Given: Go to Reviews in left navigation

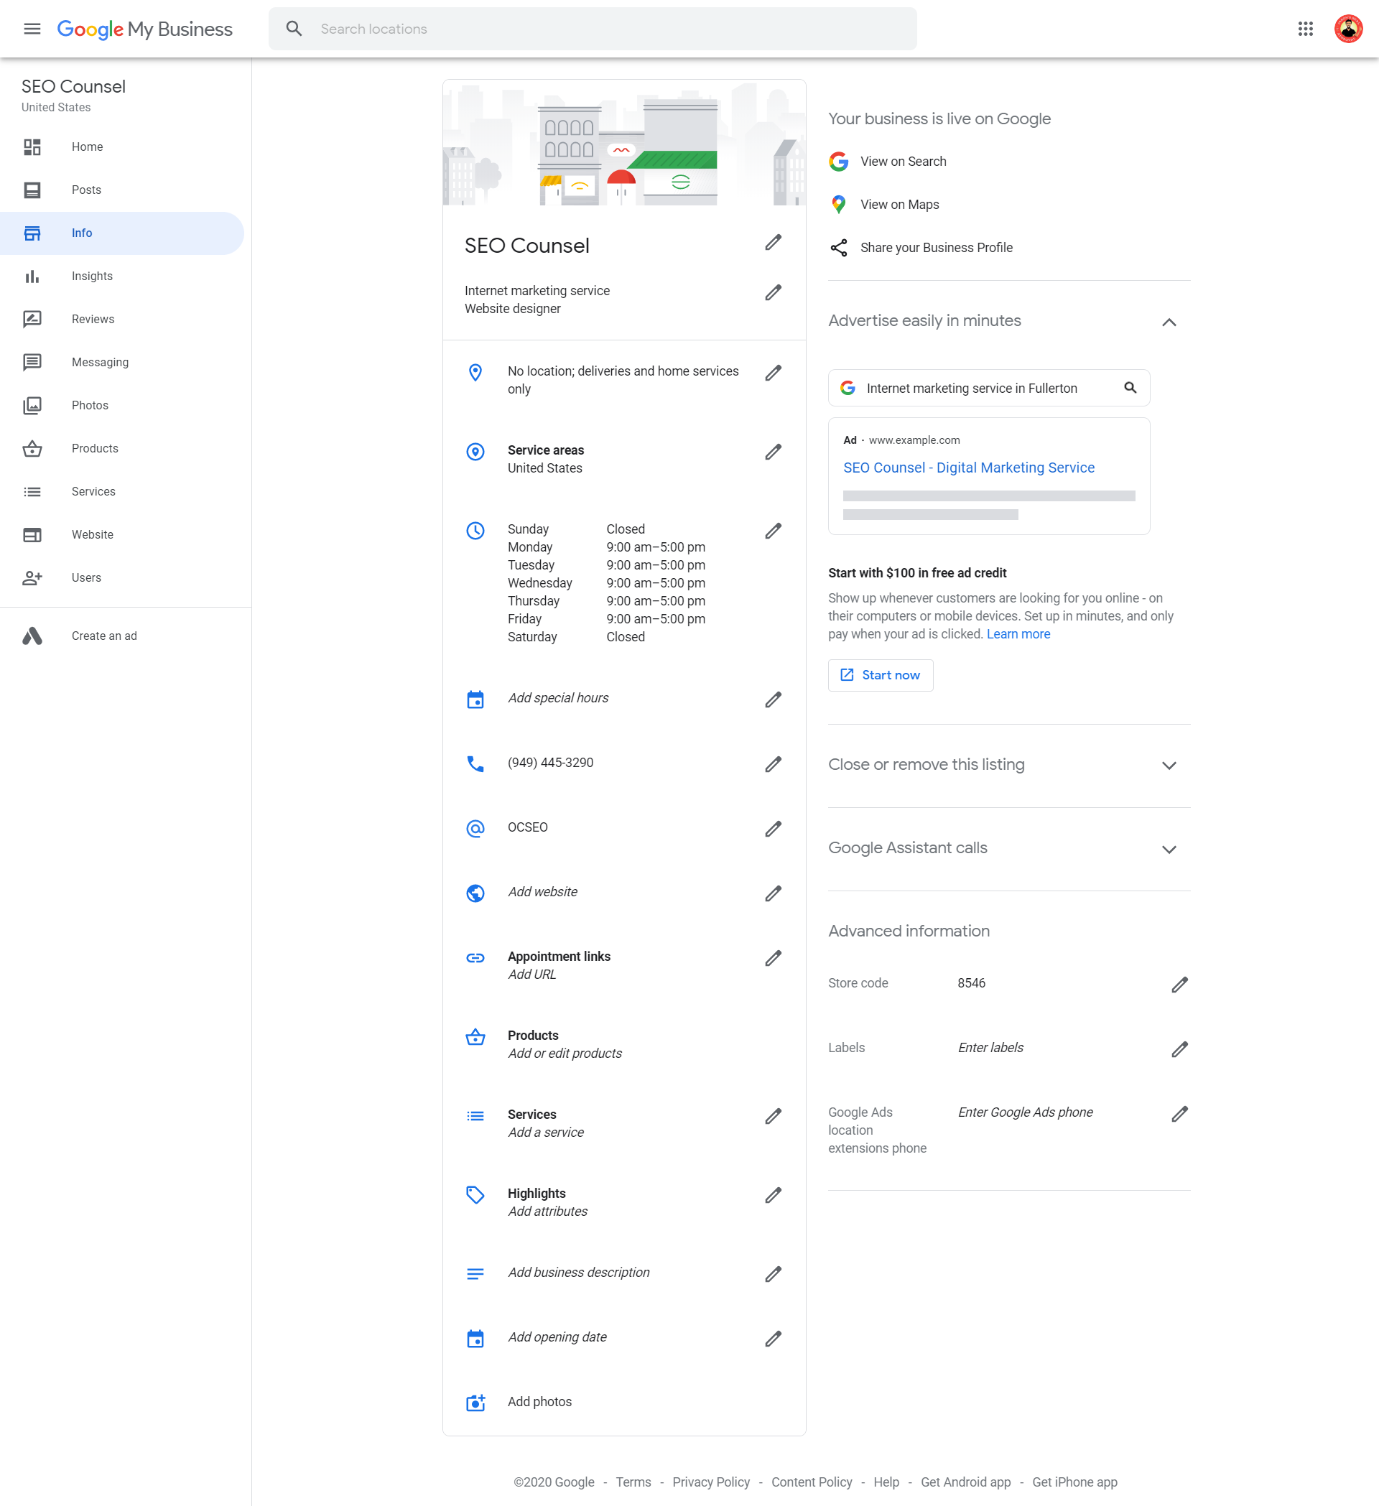Looking at the screenshot, I should click(93, 320).
